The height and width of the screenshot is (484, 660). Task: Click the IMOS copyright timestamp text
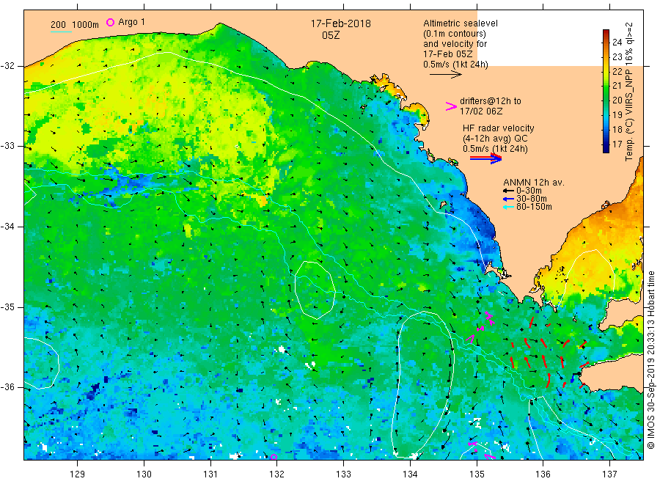tap(650, 360)
